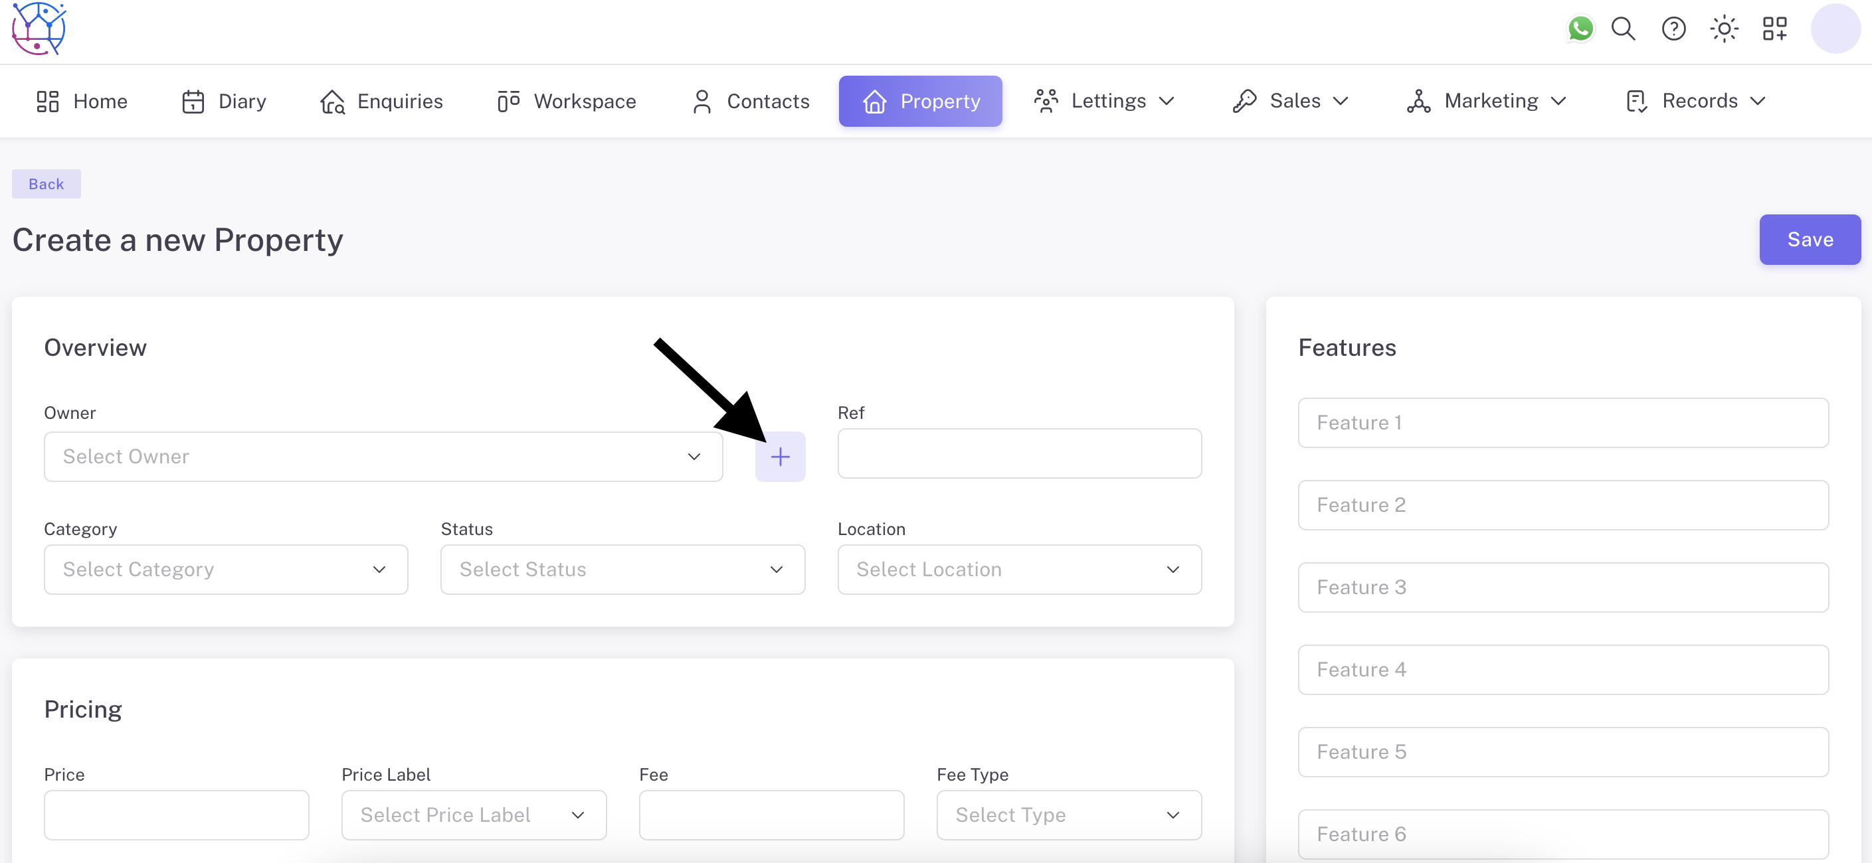Expand the Marketing dropdown menu
1872x863 pixels.
[1487, 101]
